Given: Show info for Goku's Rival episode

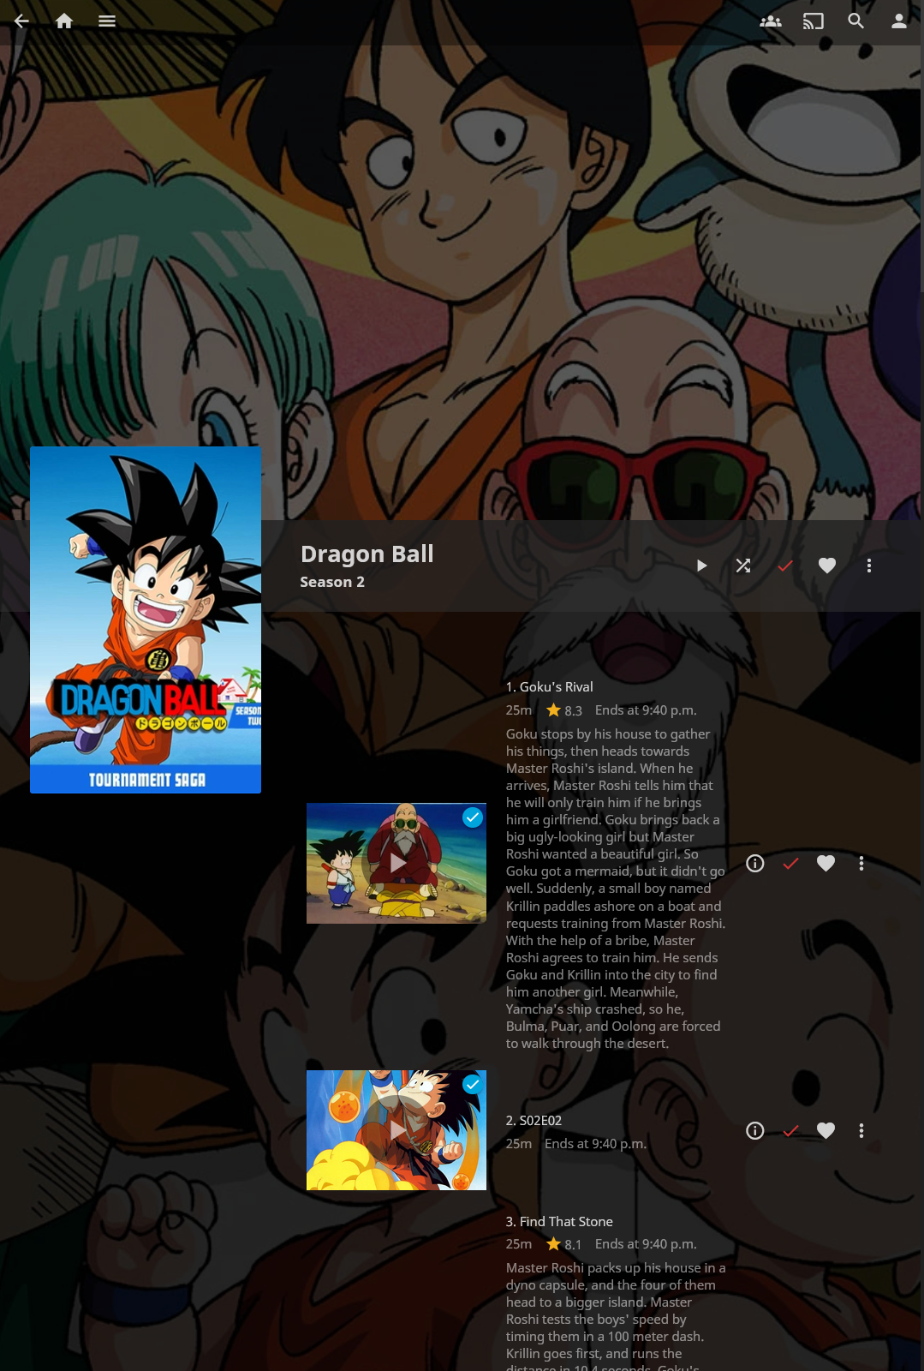Looking at the screenshot, I should (755, 864).
